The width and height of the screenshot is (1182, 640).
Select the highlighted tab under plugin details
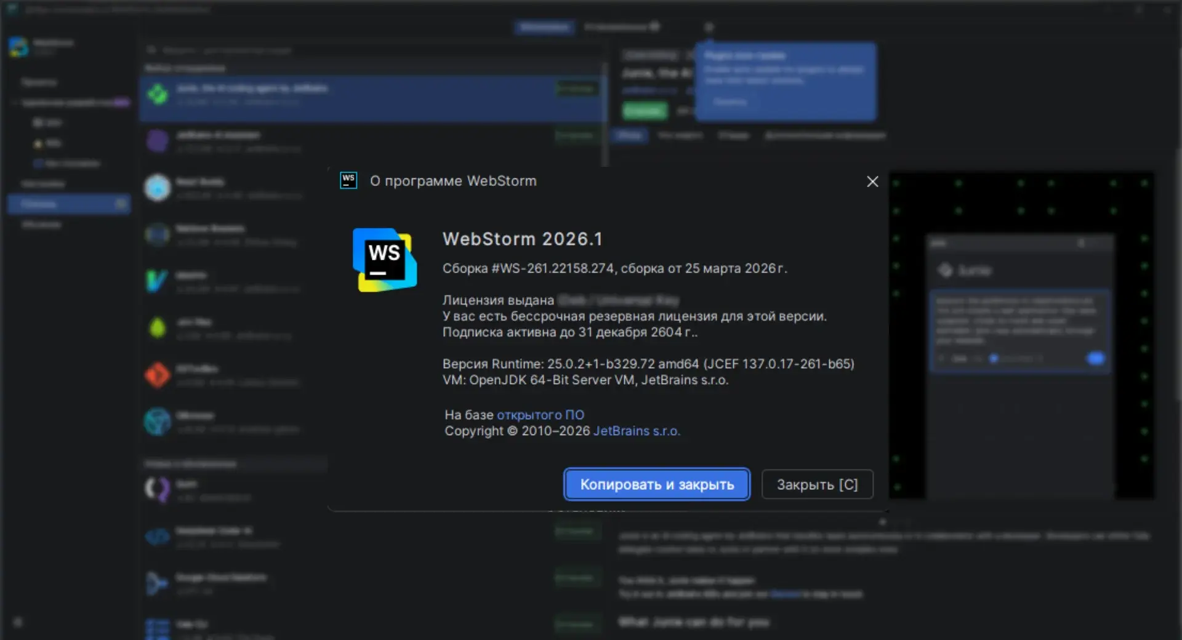click(629, 135)
